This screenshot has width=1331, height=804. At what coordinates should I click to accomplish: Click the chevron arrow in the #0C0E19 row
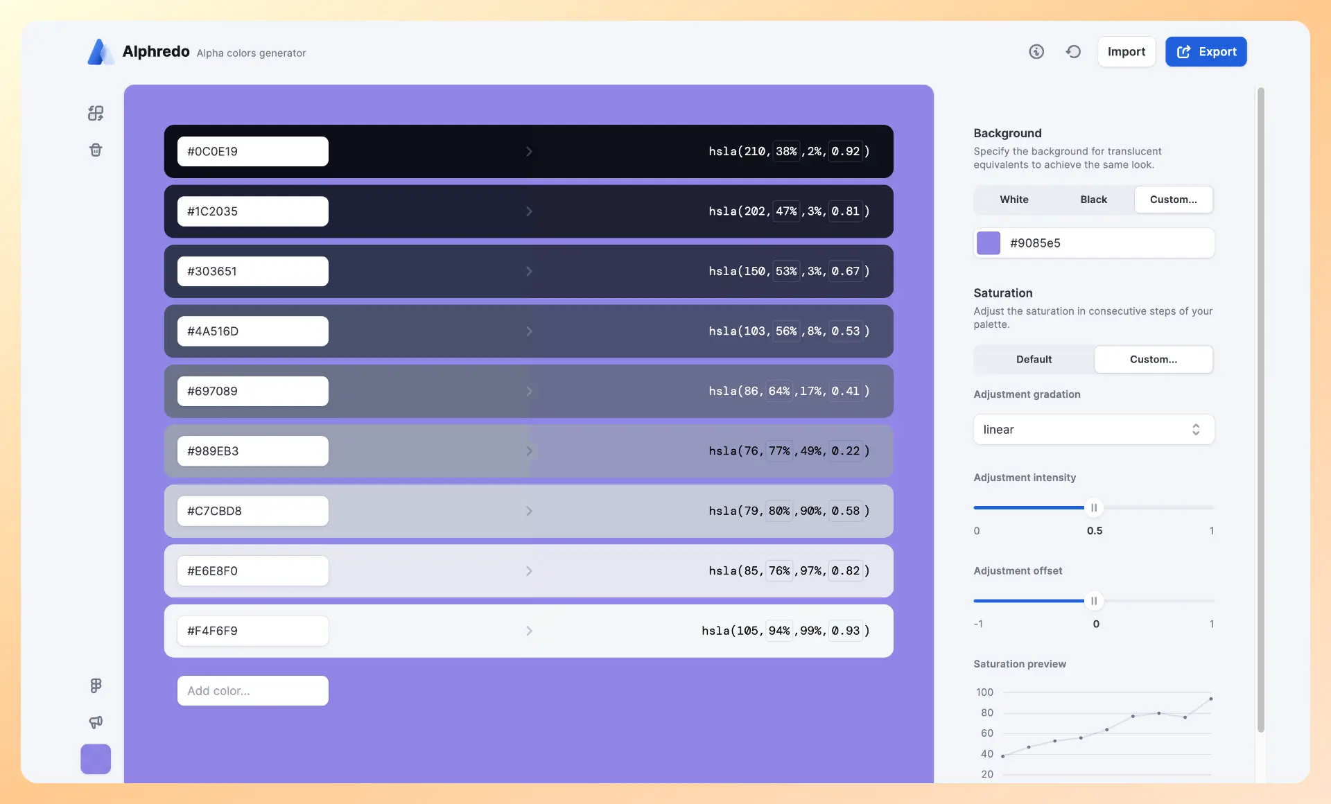[x=529, y=151]
